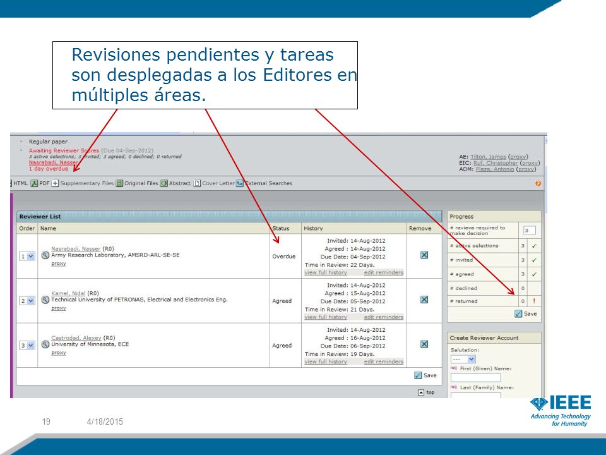This screenshot has width=606, height=455.
Task: Save the Reviewer List
Action: point(425,375)
